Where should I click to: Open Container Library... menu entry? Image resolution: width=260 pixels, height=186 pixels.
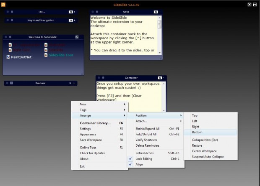100,123
